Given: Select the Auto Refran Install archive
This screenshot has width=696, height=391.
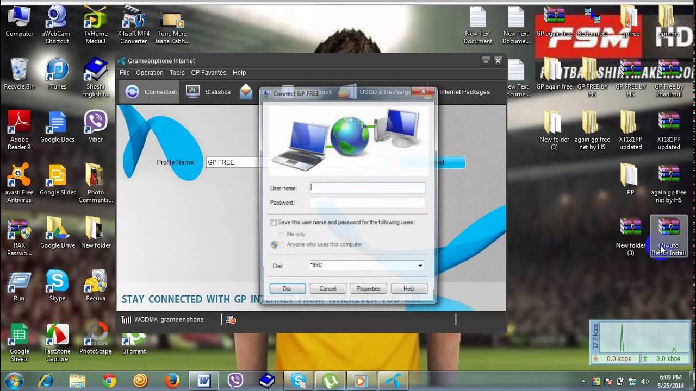Looking at the screenshot, I should [x=669, y=237].
